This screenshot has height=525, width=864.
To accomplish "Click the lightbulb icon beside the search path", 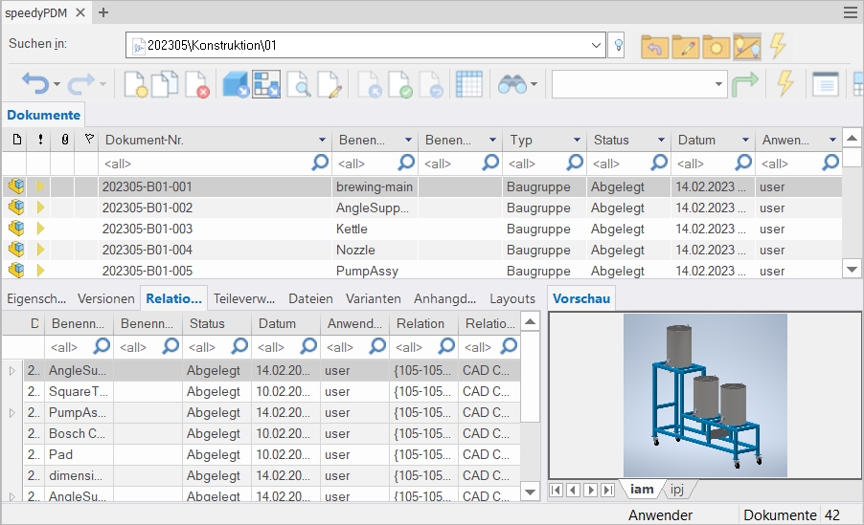I will (619, 45).
